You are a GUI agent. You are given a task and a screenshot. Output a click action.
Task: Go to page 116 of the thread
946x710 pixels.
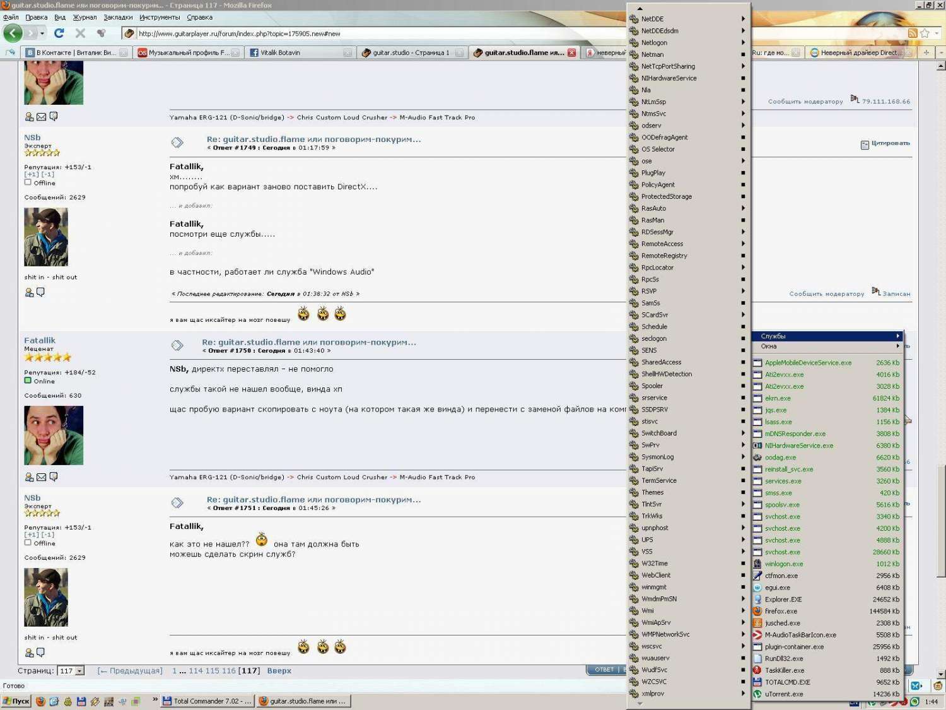(229, 670)
